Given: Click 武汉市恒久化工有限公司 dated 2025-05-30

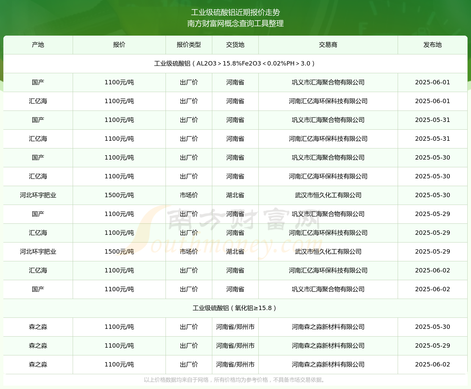Looking at the screenshot, I should 328,195.
